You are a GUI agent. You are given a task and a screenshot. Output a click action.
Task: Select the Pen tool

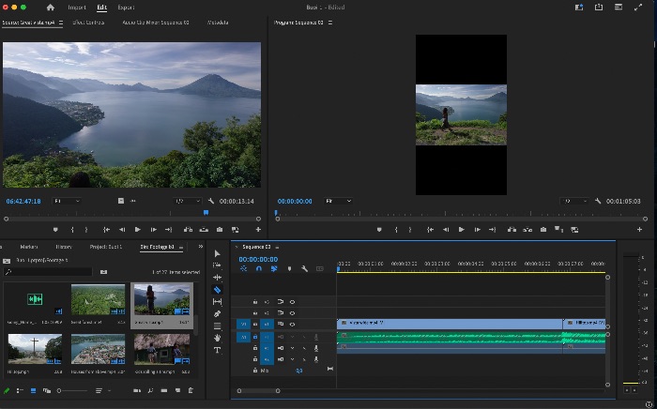217,313
